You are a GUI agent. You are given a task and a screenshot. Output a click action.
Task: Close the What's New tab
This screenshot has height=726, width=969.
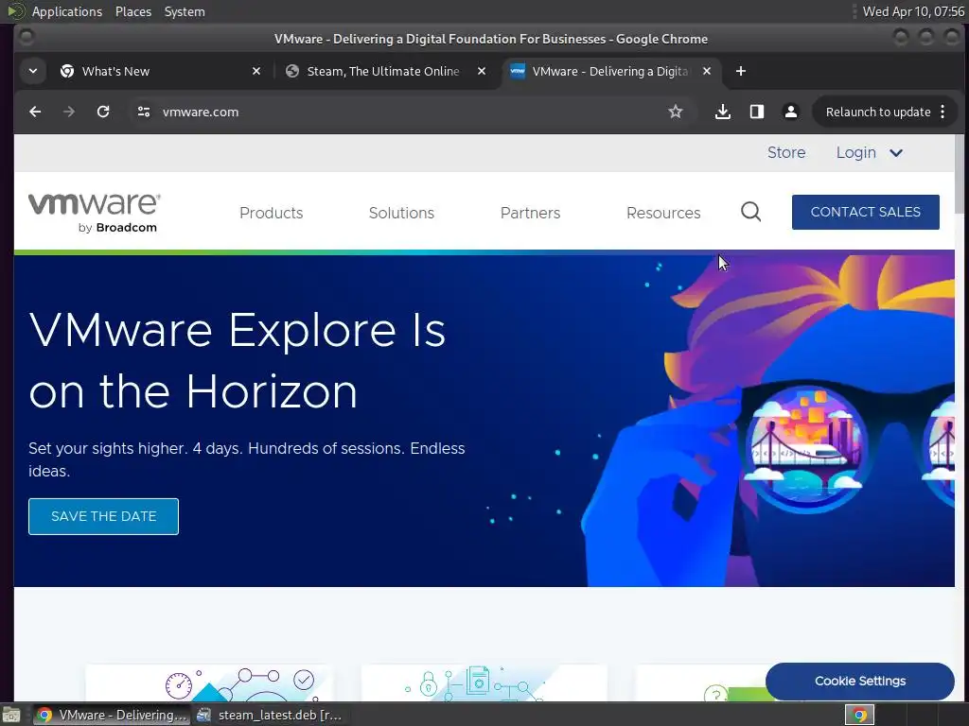[x=256, y=71]
